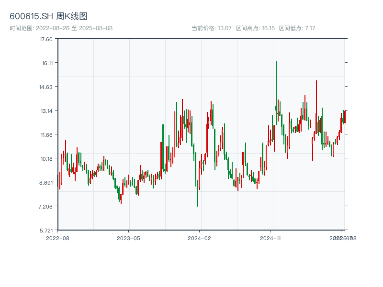Click the y-axis value 17.60
383x287 pixels.
point(46,39)
